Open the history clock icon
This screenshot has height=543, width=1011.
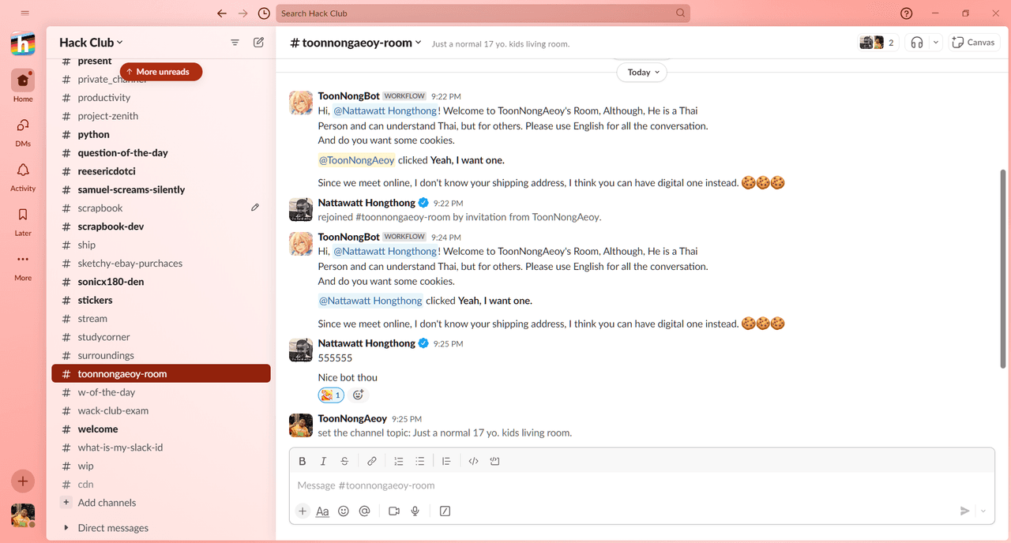(264, 13)
